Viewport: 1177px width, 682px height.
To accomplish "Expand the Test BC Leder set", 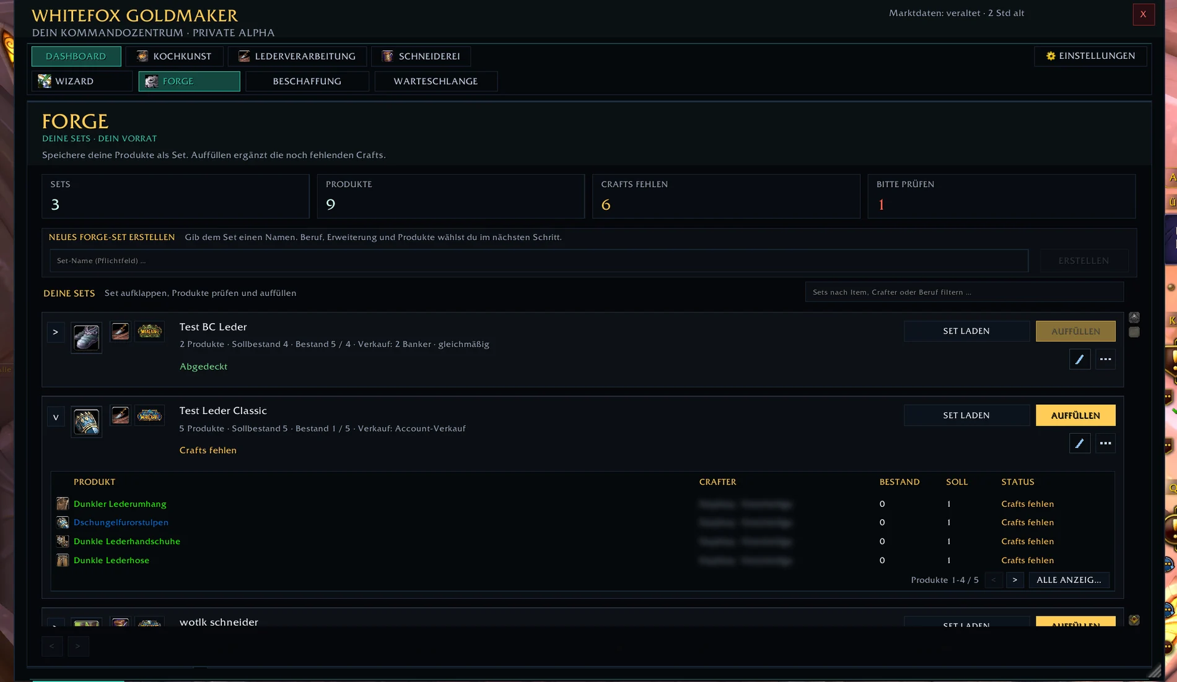I will 56,332.
